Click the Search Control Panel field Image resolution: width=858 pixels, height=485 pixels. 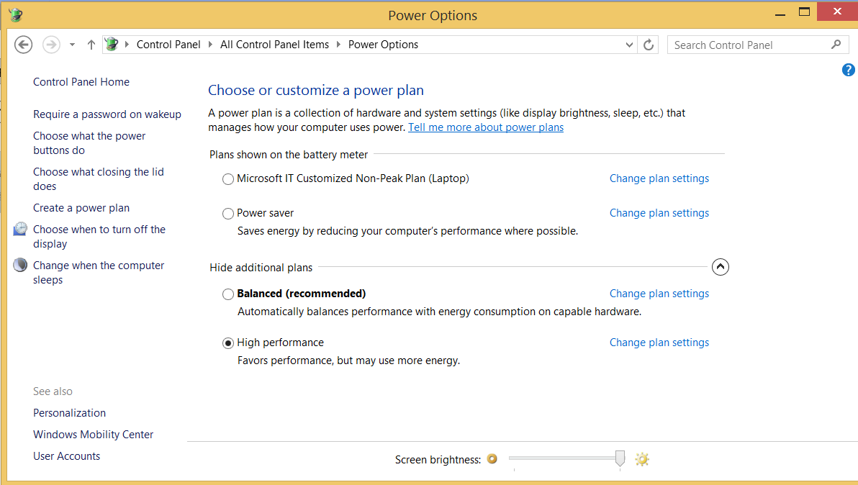click(749, 45)
